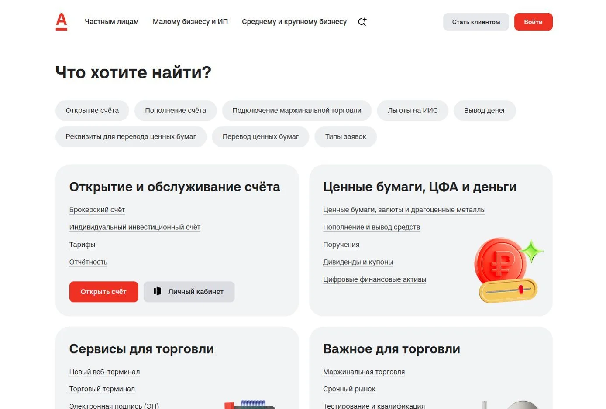The height and width of the screenshot is (409, 606).
Task: Open the Электронная подпись (ЭП) link
Action: click(114, 406)
